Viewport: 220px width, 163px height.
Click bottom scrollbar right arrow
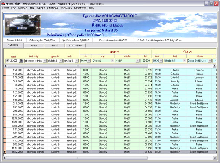pyautogui.click(x=215, y=158)
